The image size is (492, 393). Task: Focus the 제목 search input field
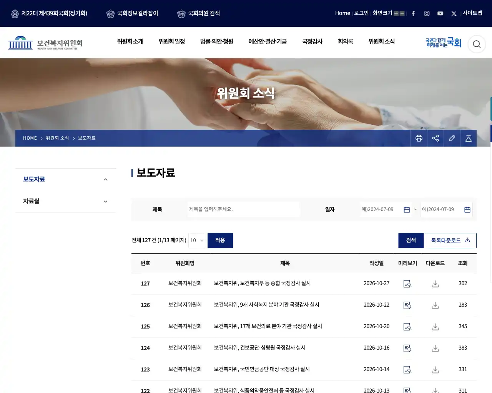click(244, 210)
